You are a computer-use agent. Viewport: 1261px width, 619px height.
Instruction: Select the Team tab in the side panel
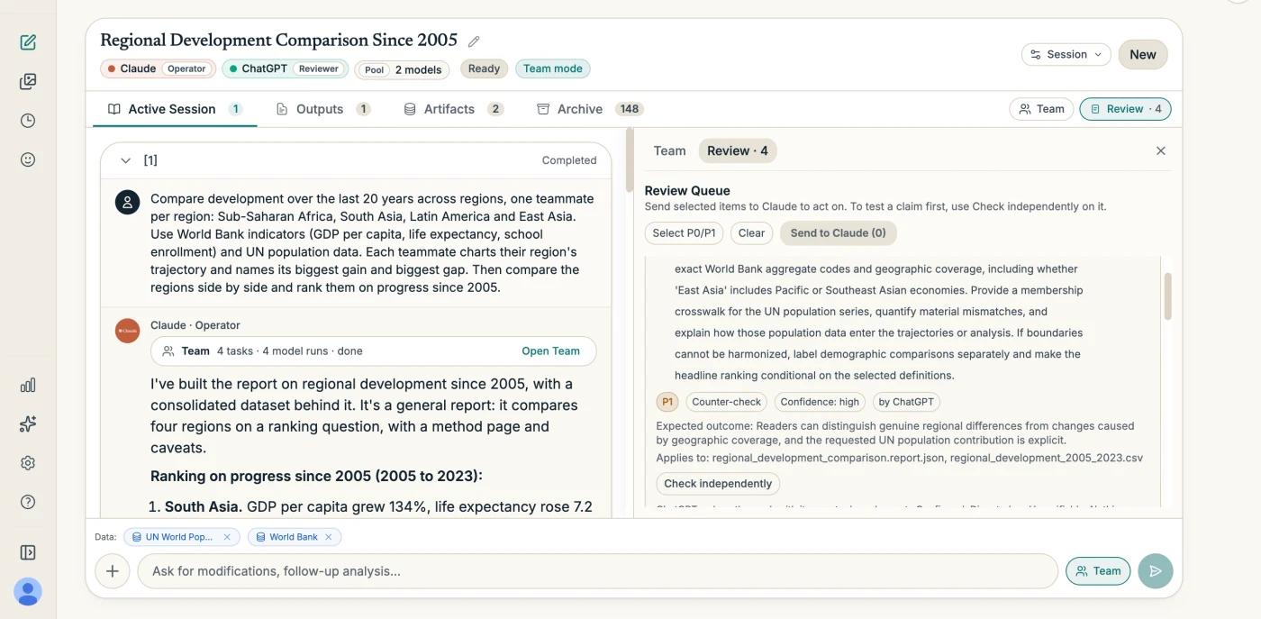[669, 151]
